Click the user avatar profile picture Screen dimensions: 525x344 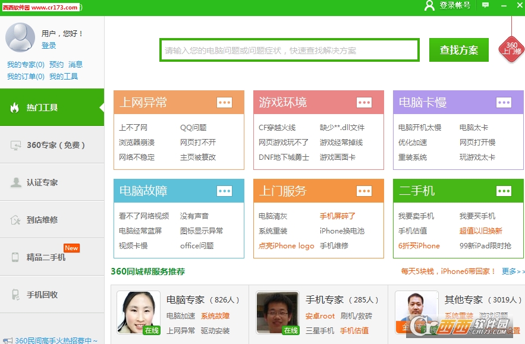(x=20, y=37)
